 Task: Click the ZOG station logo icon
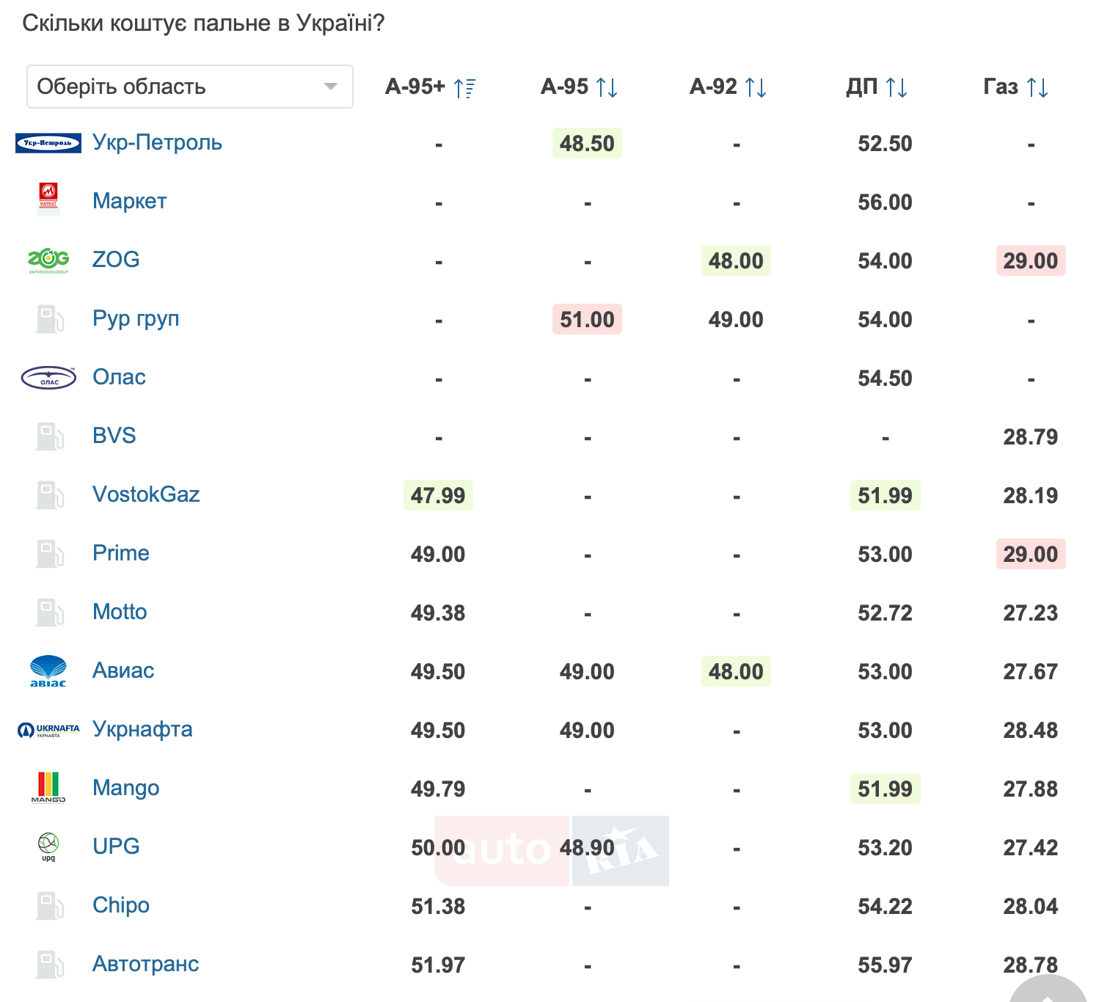(x=48, y=260)
